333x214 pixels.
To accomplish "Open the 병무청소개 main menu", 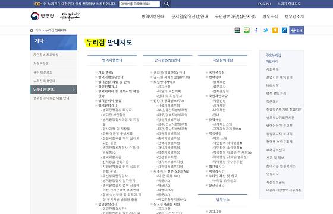I will [294, 17].
